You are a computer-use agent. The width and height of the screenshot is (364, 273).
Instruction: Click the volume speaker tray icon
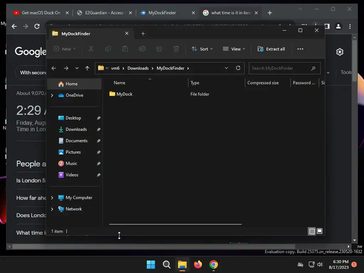pyautogui.click(x=320, y=264)
